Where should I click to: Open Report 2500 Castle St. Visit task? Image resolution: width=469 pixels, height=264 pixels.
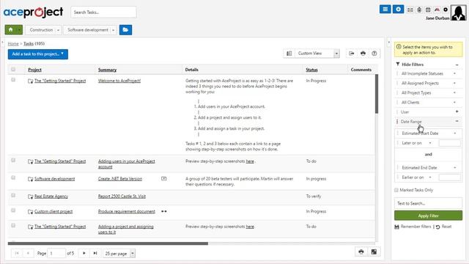[x=122, y=197]
